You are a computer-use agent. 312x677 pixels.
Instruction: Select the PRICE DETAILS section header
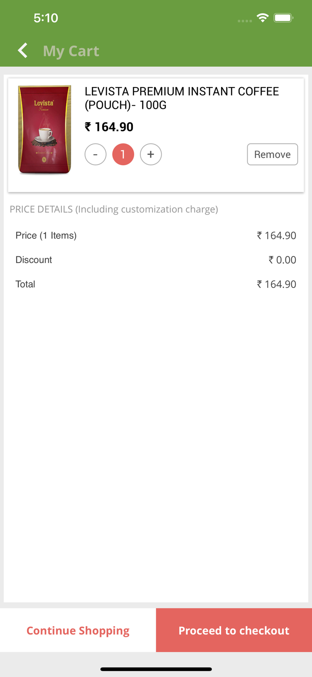114,209
